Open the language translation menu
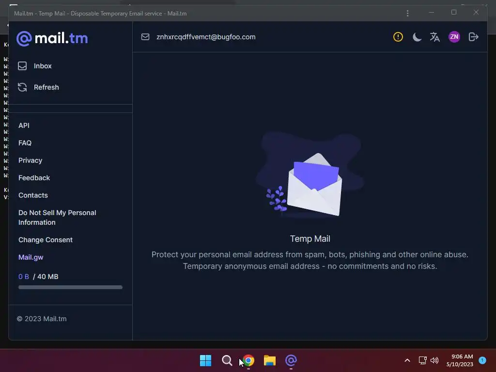 [435, 37]
